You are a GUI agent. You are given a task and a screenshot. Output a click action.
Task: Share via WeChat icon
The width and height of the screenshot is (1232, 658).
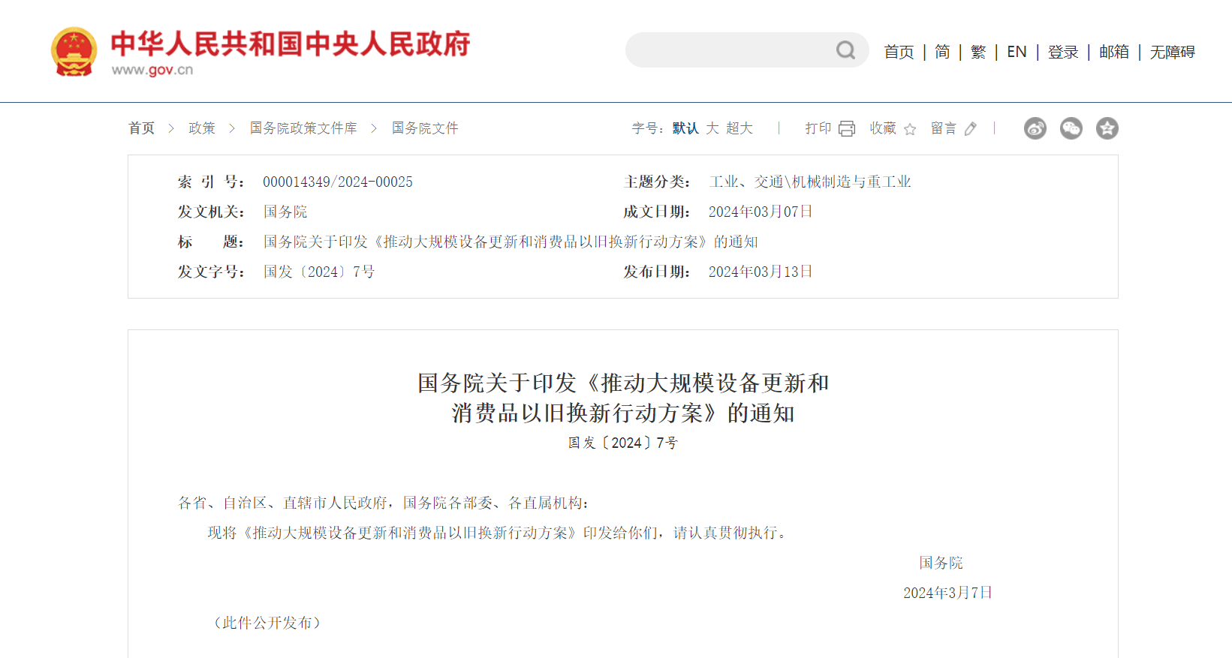(1071, 128)
